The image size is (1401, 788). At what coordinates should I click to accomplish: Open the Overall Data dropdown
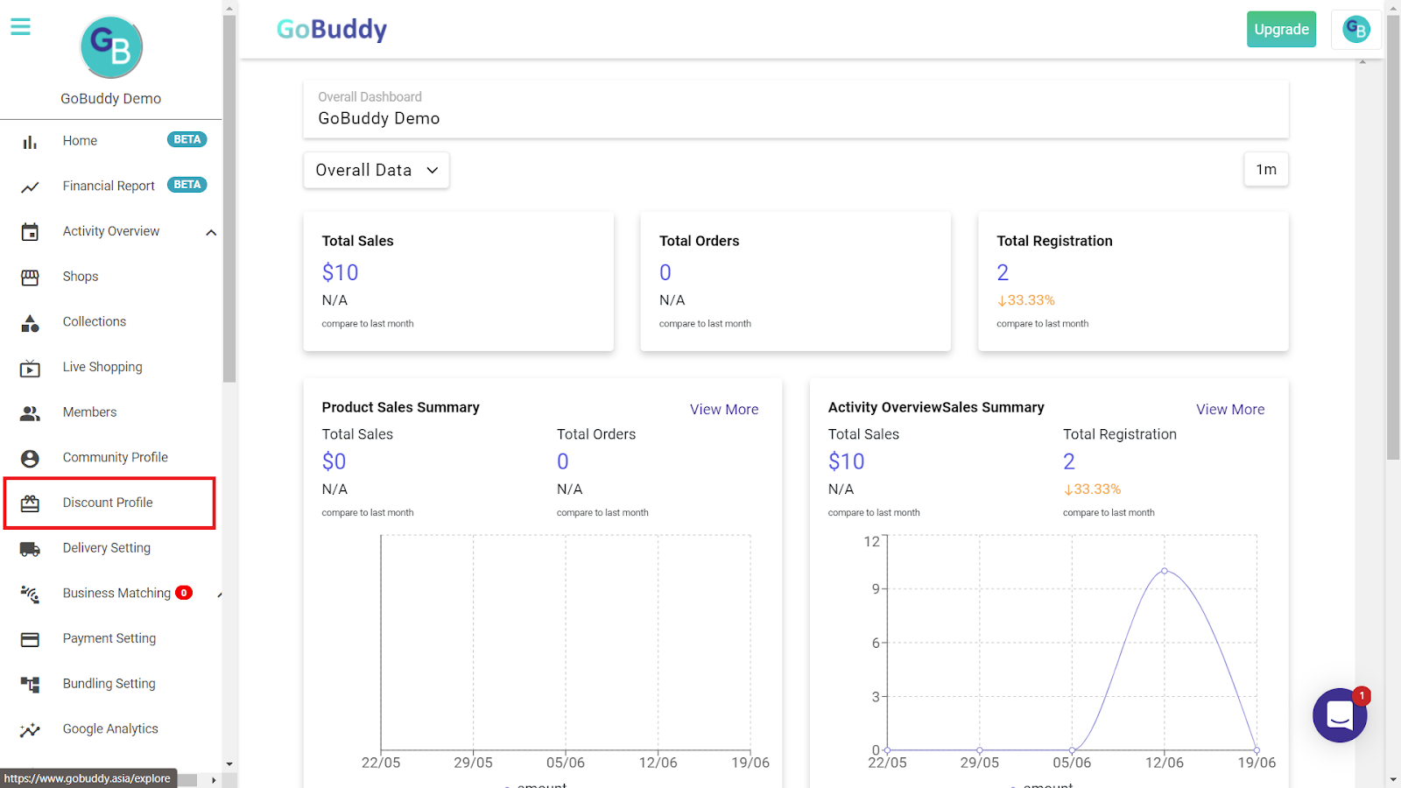(x=377, y=170)
